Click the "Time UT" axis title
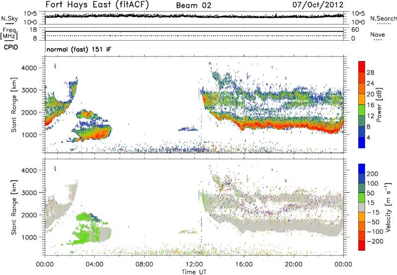Viewport: 397px width, 275px height. [194, 272]
